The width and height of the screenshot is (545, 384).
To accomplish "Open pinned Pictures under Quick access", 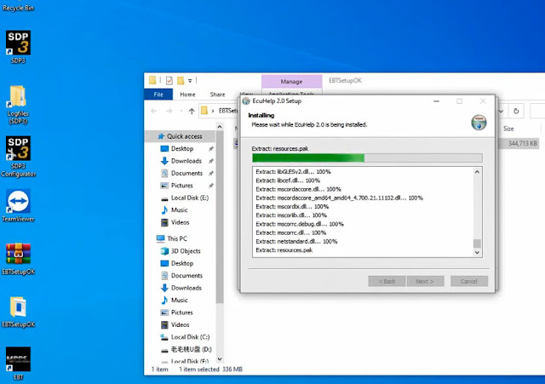I will coord(181,186).
